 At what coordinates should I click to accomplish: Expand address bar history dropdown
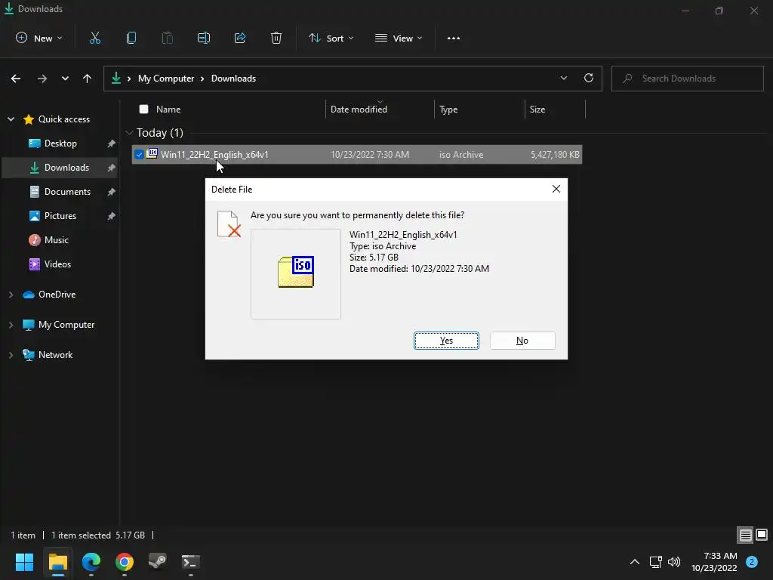(x=563, y=78)
